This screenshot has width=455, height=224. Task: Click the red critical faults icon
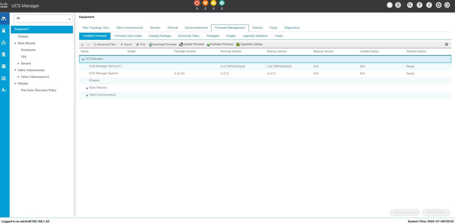[197, 3]
